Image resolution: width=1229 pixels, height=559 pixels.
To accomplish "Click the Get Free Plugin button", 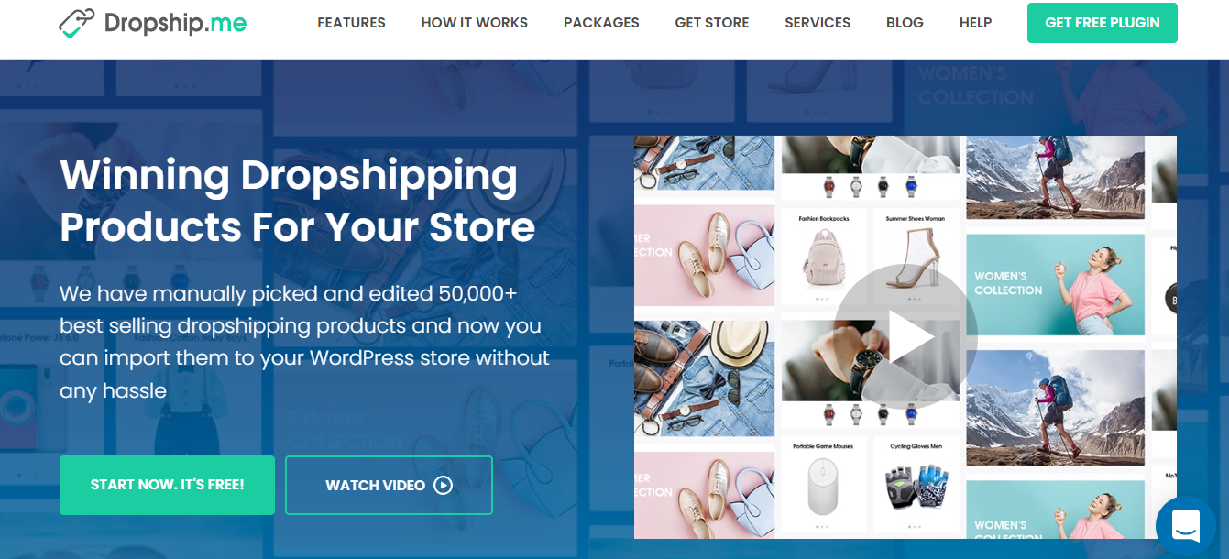I will click(x=1103, y=23).
